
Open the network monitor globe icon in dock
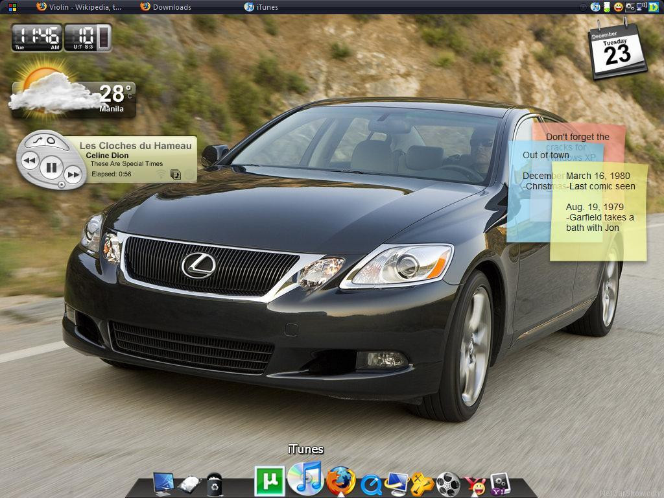click(x=397, y=484)
